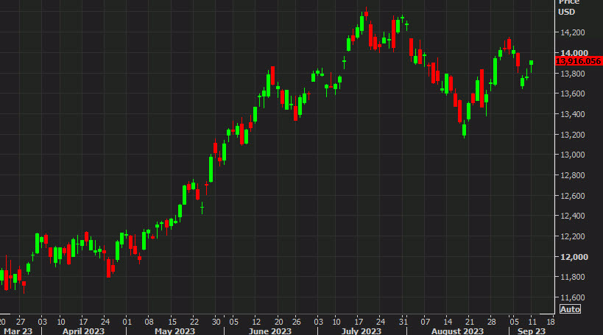603x335 pixels.
Task: Click the date tick 17 in July
Action: pyautogui.click(x=359, y=322)
